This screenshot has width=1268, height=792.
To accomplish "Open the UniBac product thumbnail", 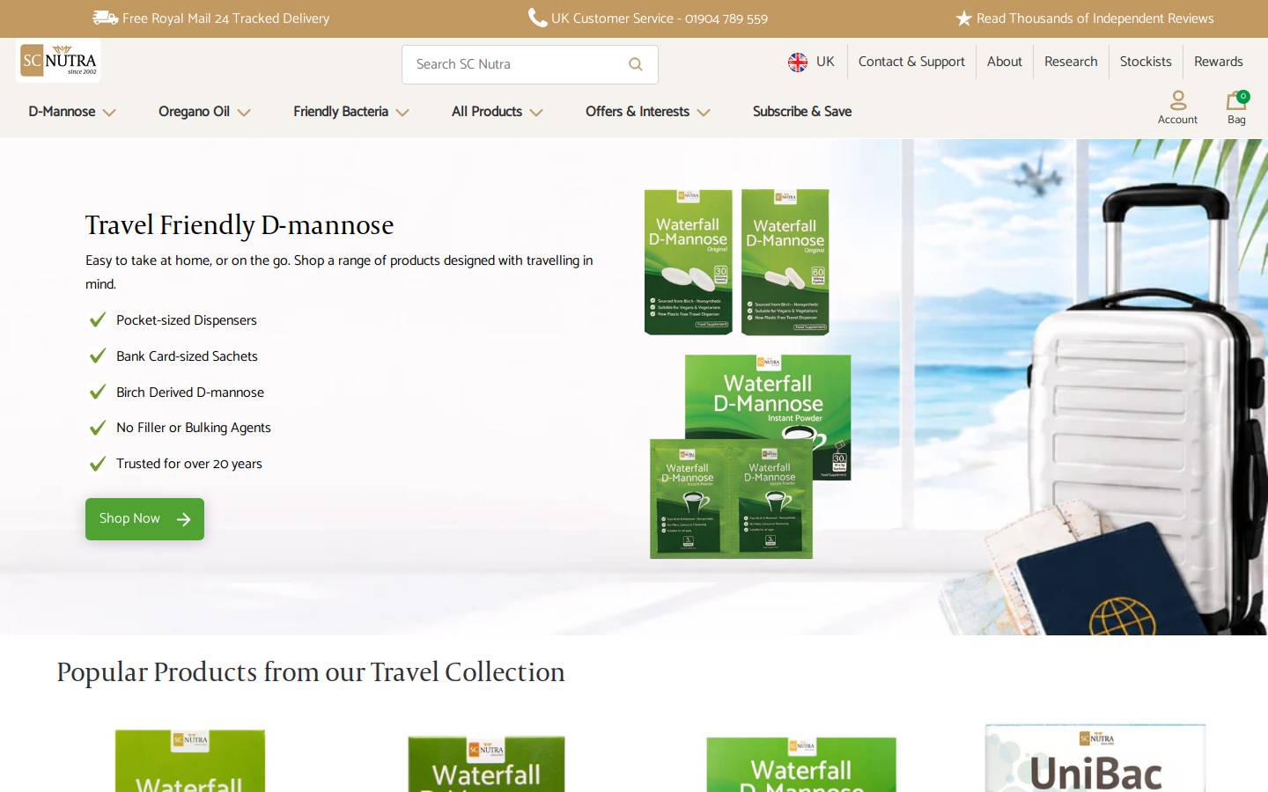I will [x=1095, y=758].
